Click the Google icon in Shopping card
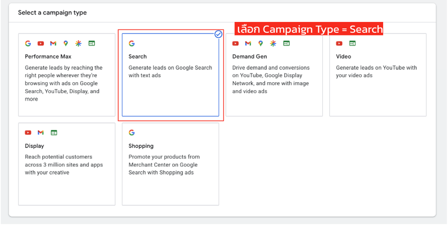448x225 pixels. (x=132, y=132)
